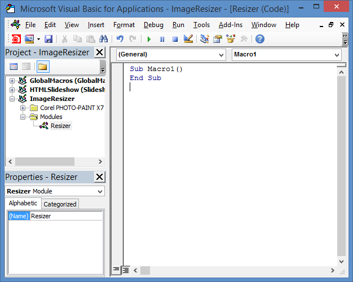The height and width of the screenshot is (282, 353).
Task: Click the Insert UserForm toolbar icon
Action: (29, 39)
